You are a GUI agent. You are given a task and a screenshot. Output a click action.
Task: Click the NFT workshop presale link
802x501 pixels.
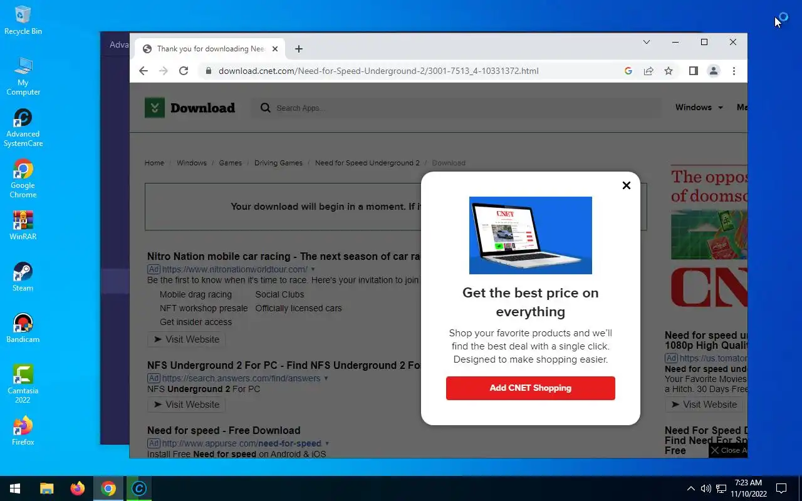coord(204,308)
